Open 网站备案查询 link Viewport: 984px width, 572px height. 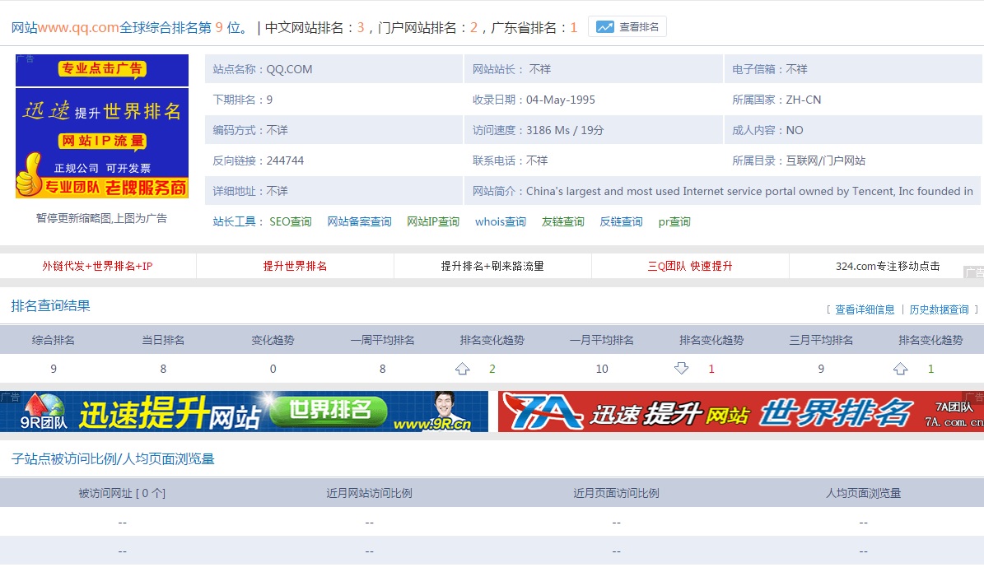tap(359, 222)
